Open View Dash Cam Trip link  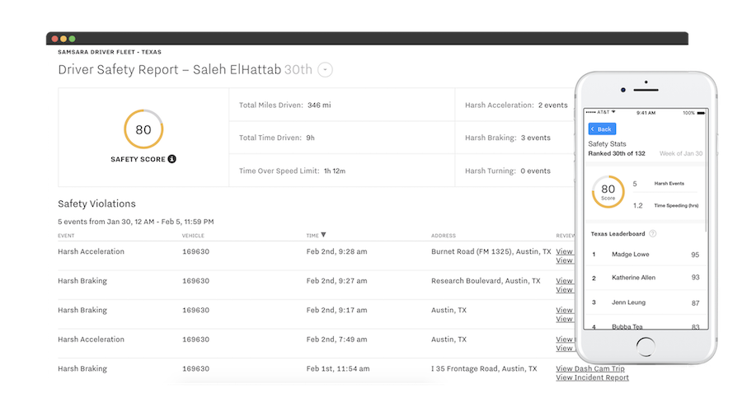tap(590, 368)
